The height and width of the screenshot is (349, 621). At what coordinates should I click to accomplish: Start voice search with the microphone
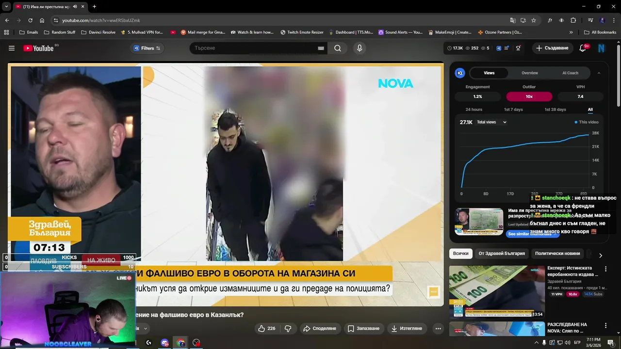point(360,48)
